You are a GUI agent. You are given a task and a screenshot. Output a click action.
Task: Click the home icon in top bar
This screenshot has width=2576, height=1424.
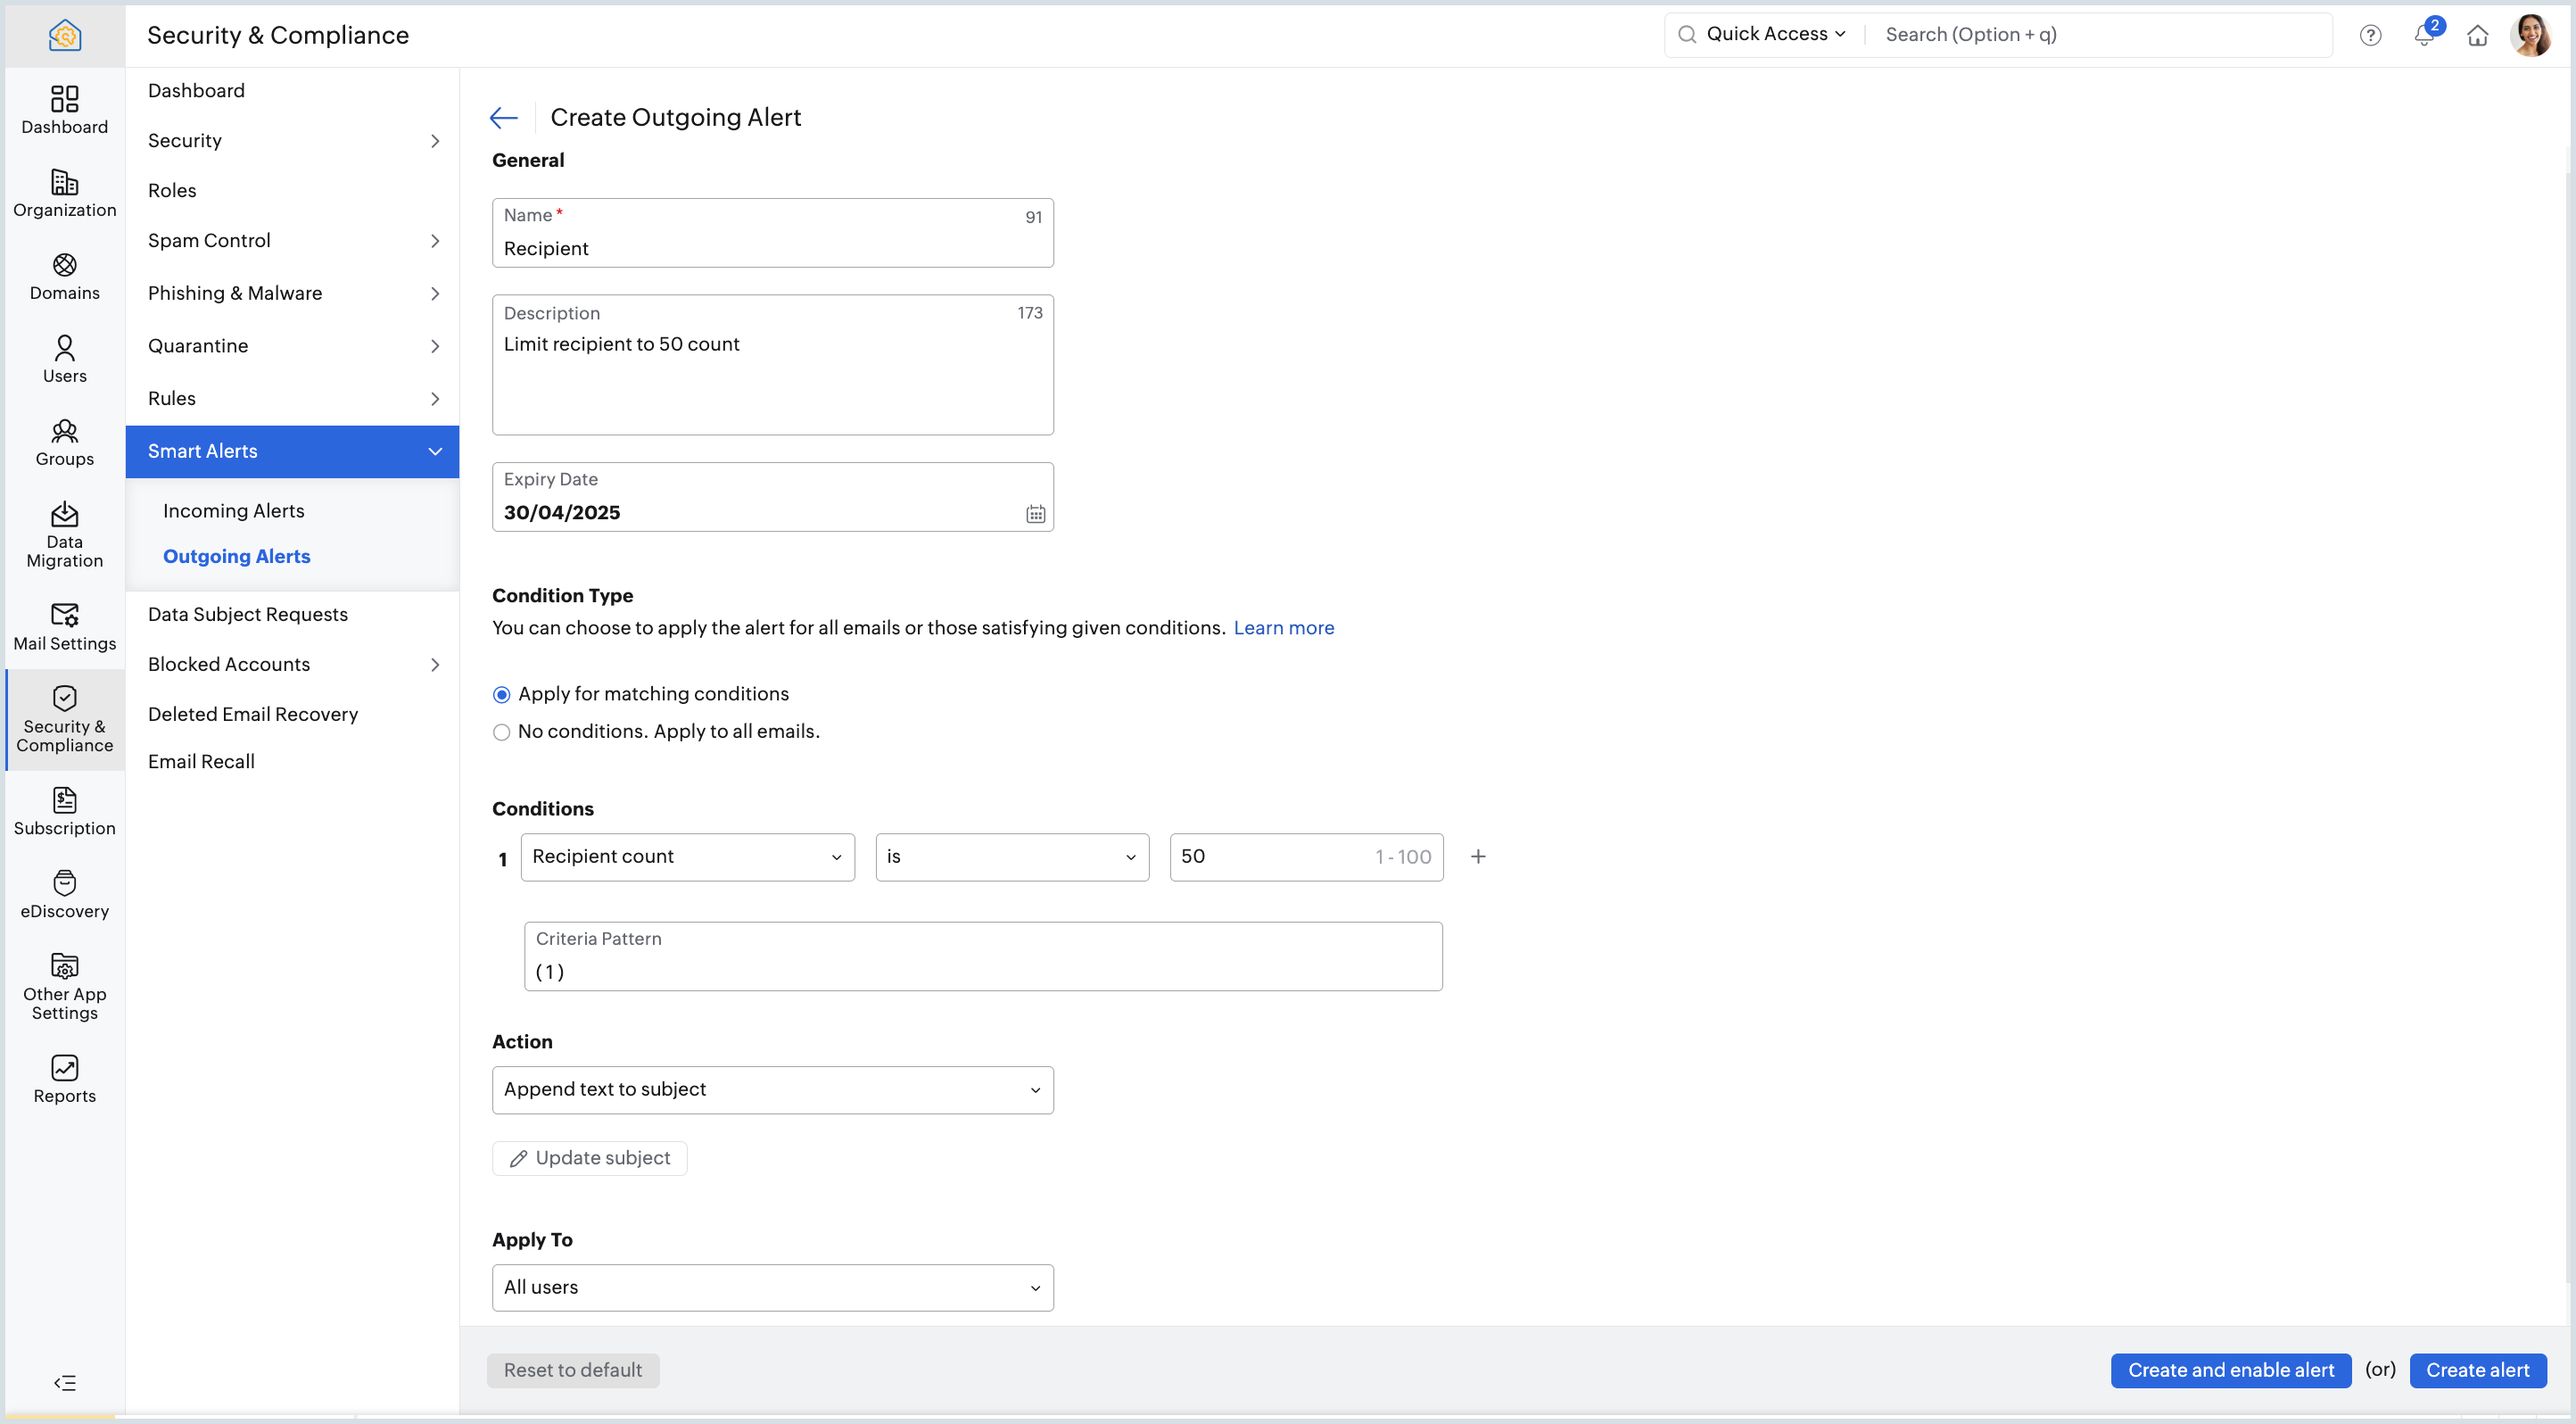click(2477, 35)
